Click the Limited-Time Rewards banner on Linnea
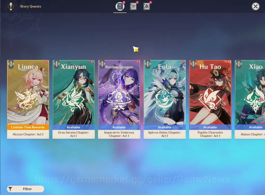This screenshot has width=265, height=195. [x=28, y=127]
